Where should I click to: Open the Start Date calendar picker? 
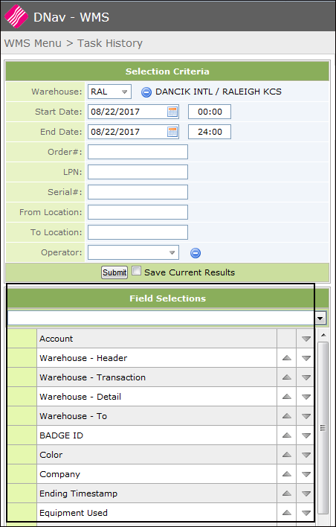pos(172,112)
